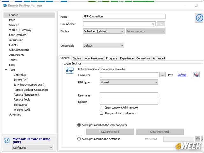Open Is Online (Ping/Port scan)
The image size is (204, 153).
[29, 85]
